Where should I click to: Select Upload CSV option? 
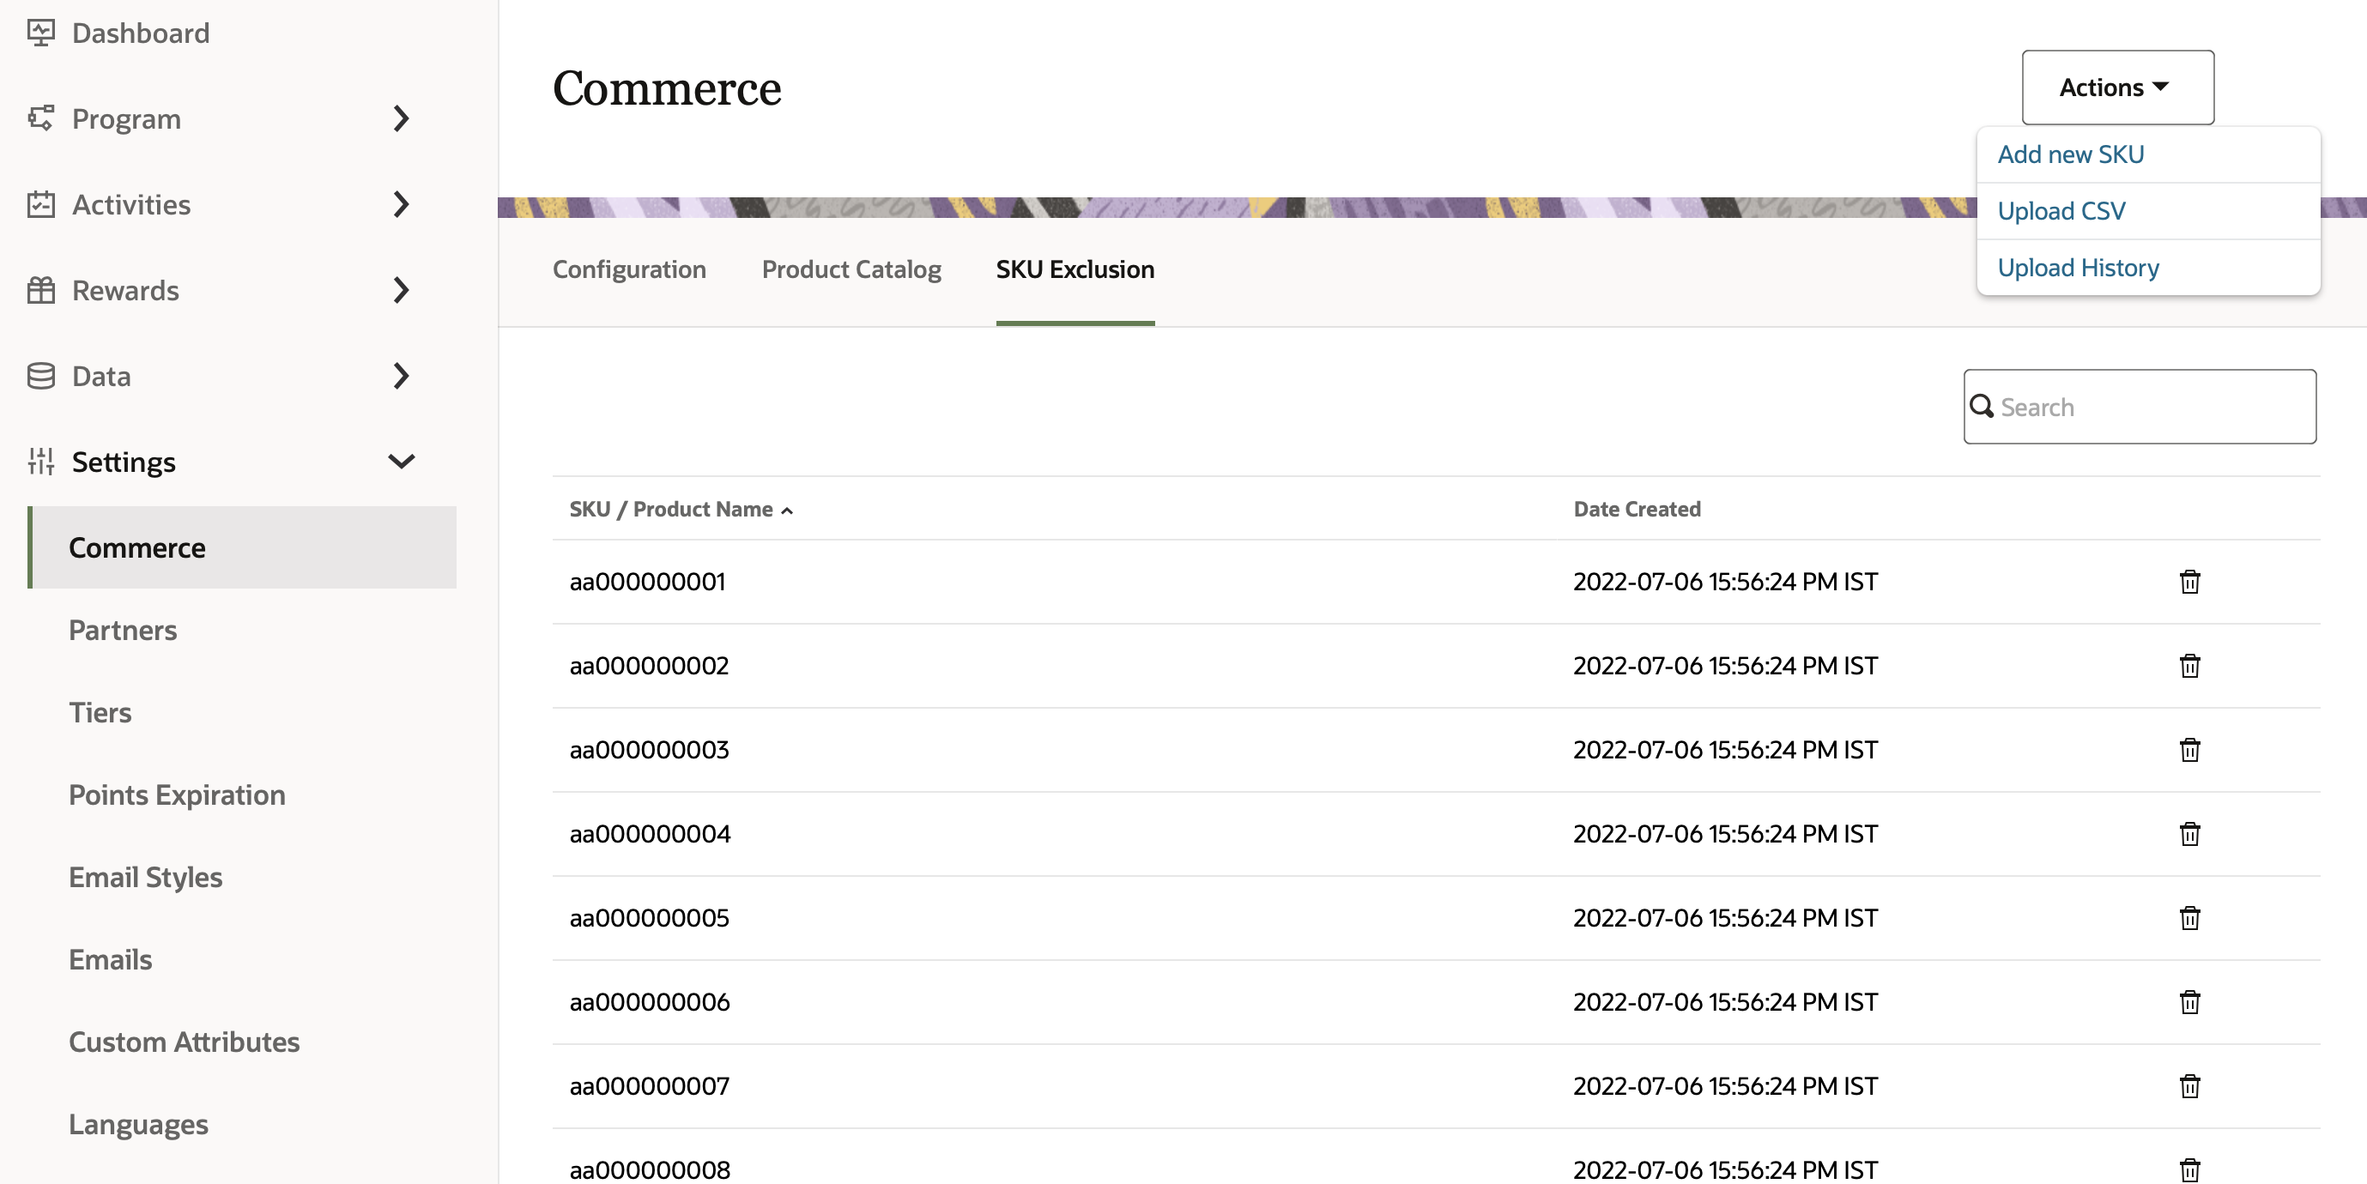(x=2061, y=211)
